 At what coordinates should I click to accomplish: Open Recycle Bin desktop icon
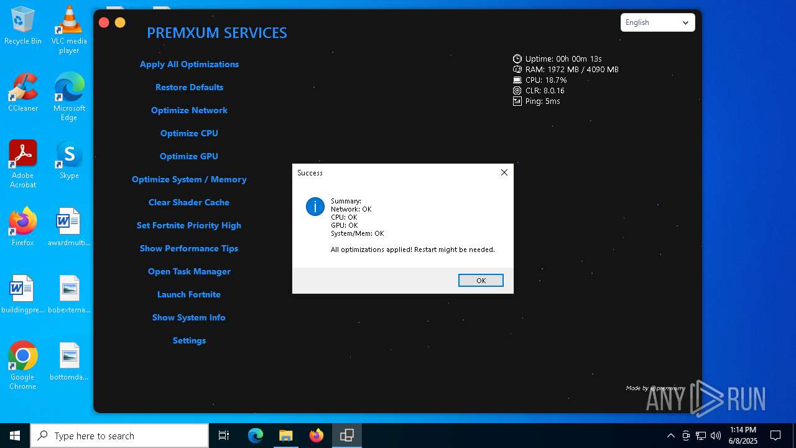coord(22,26)
